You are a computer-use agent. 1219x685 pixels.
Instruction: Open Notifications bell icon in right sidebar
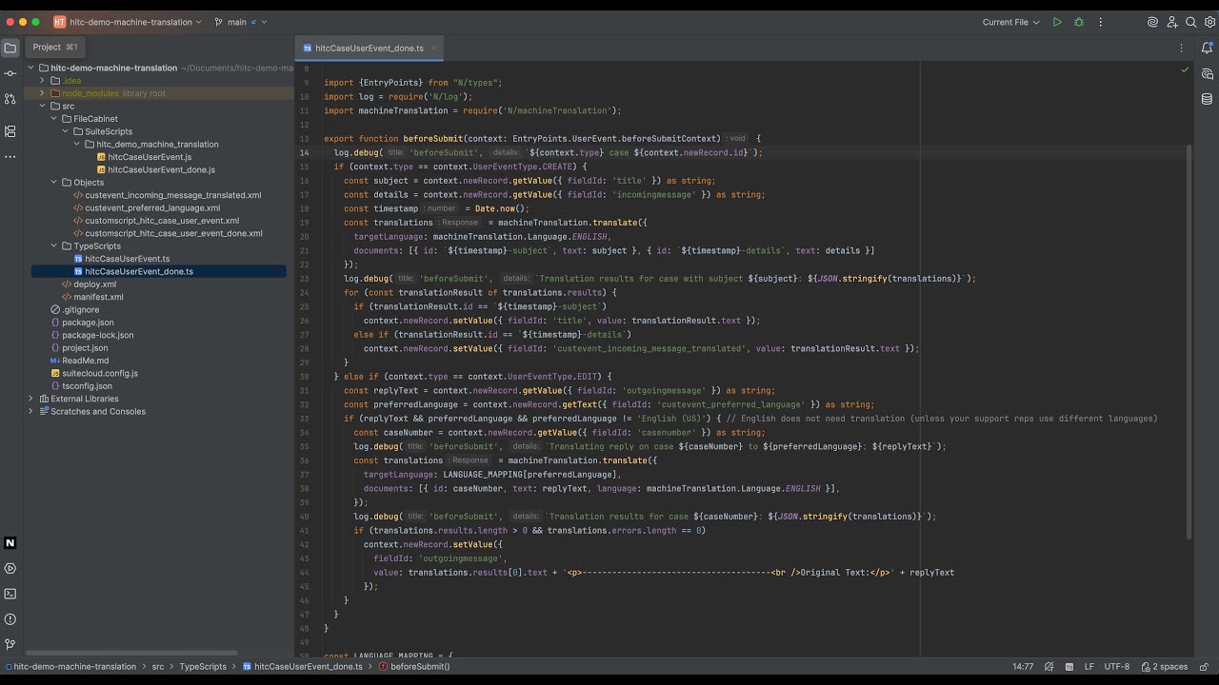(x=1208, y=48)
